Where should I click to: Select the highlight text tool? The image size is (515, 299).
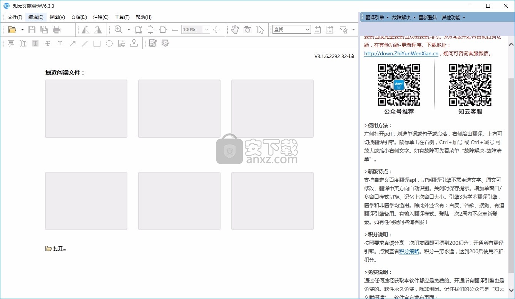click(35, 43)
